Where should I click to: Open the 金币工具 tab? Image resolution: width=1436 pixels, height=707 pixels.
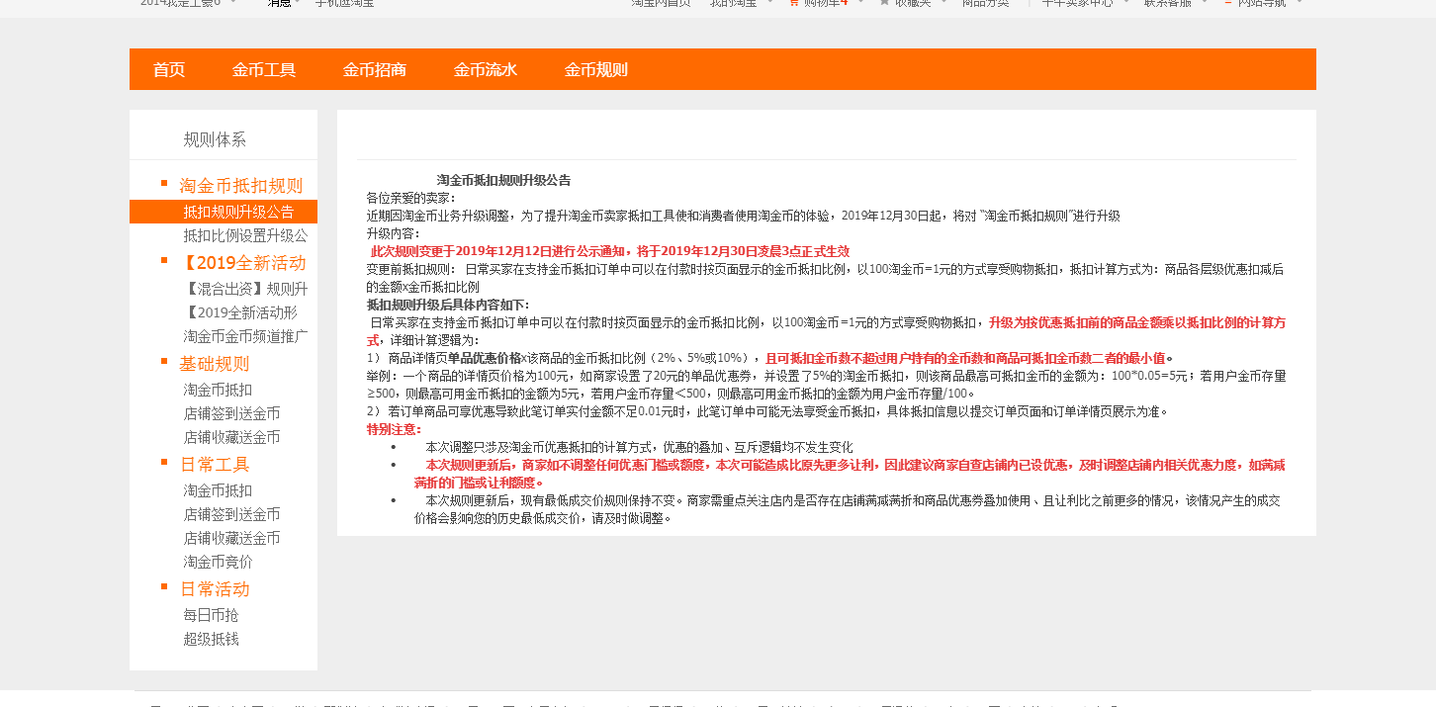click(x=264, y=69)
